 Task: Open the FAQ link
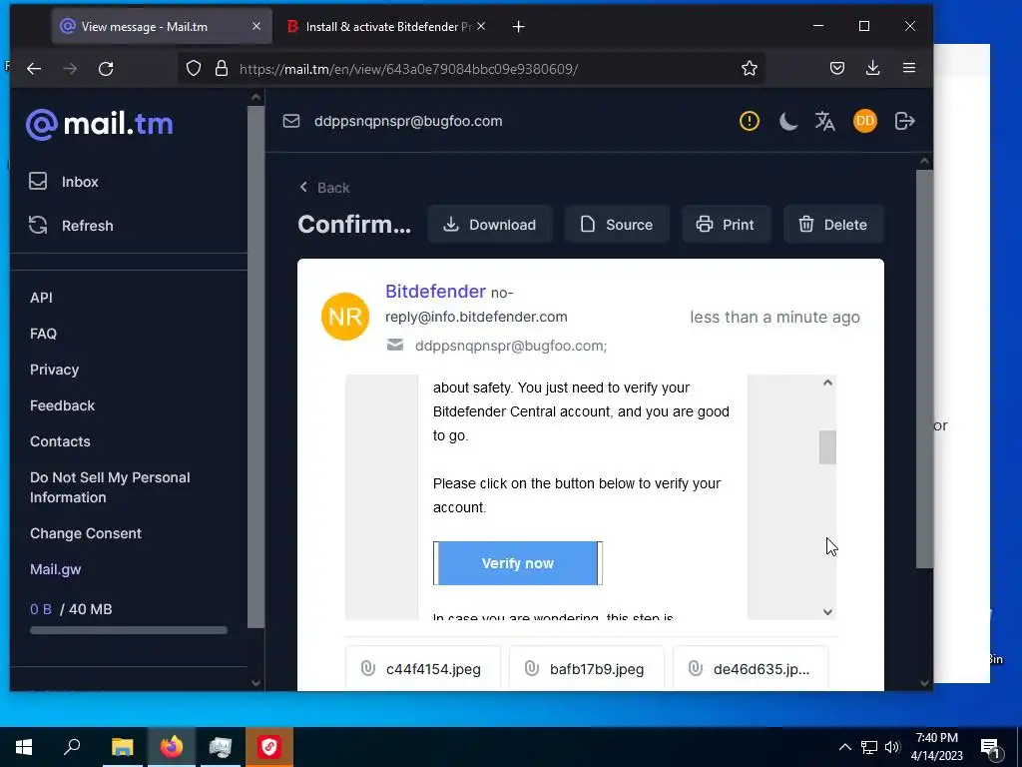coord(43,334)
